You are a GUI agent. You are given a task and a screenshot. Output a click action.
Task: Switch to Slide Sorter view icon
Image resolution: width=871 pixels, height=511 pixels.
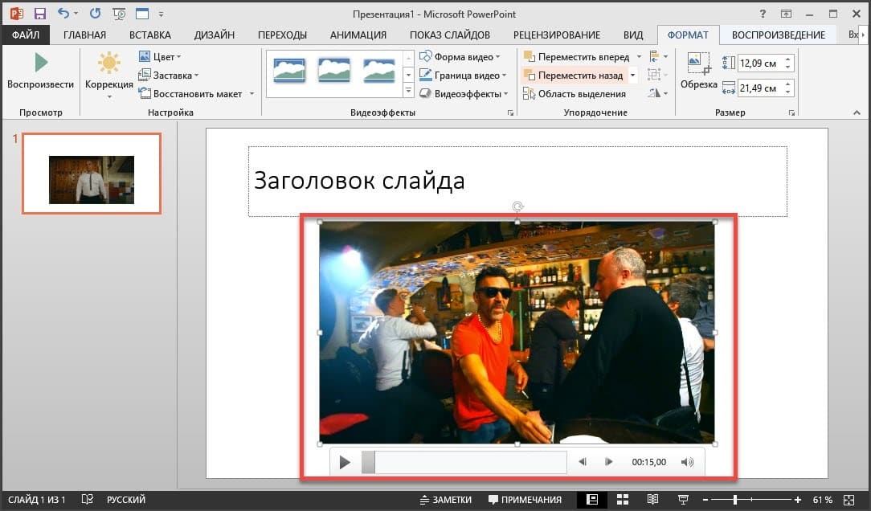pyautogui.click(x=623, y=499)
